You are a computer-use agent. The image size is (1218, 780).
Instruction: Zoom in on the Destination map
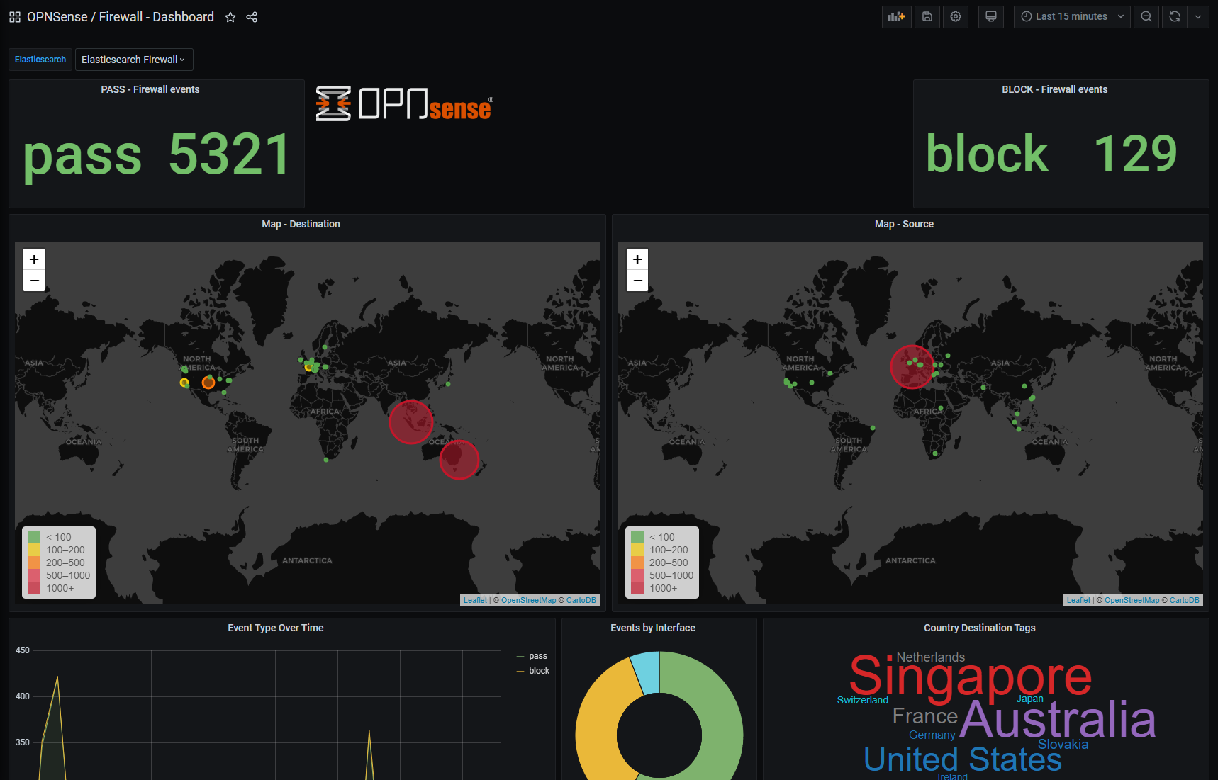click(x=34, y=259)
